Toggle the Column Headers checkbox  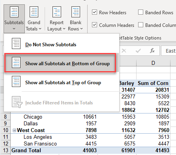tap(95, 25)
